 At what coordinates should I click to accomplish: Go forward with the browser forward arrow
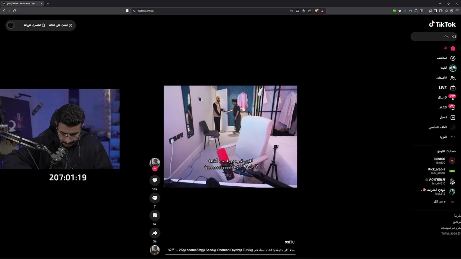[x=9, y=11]
